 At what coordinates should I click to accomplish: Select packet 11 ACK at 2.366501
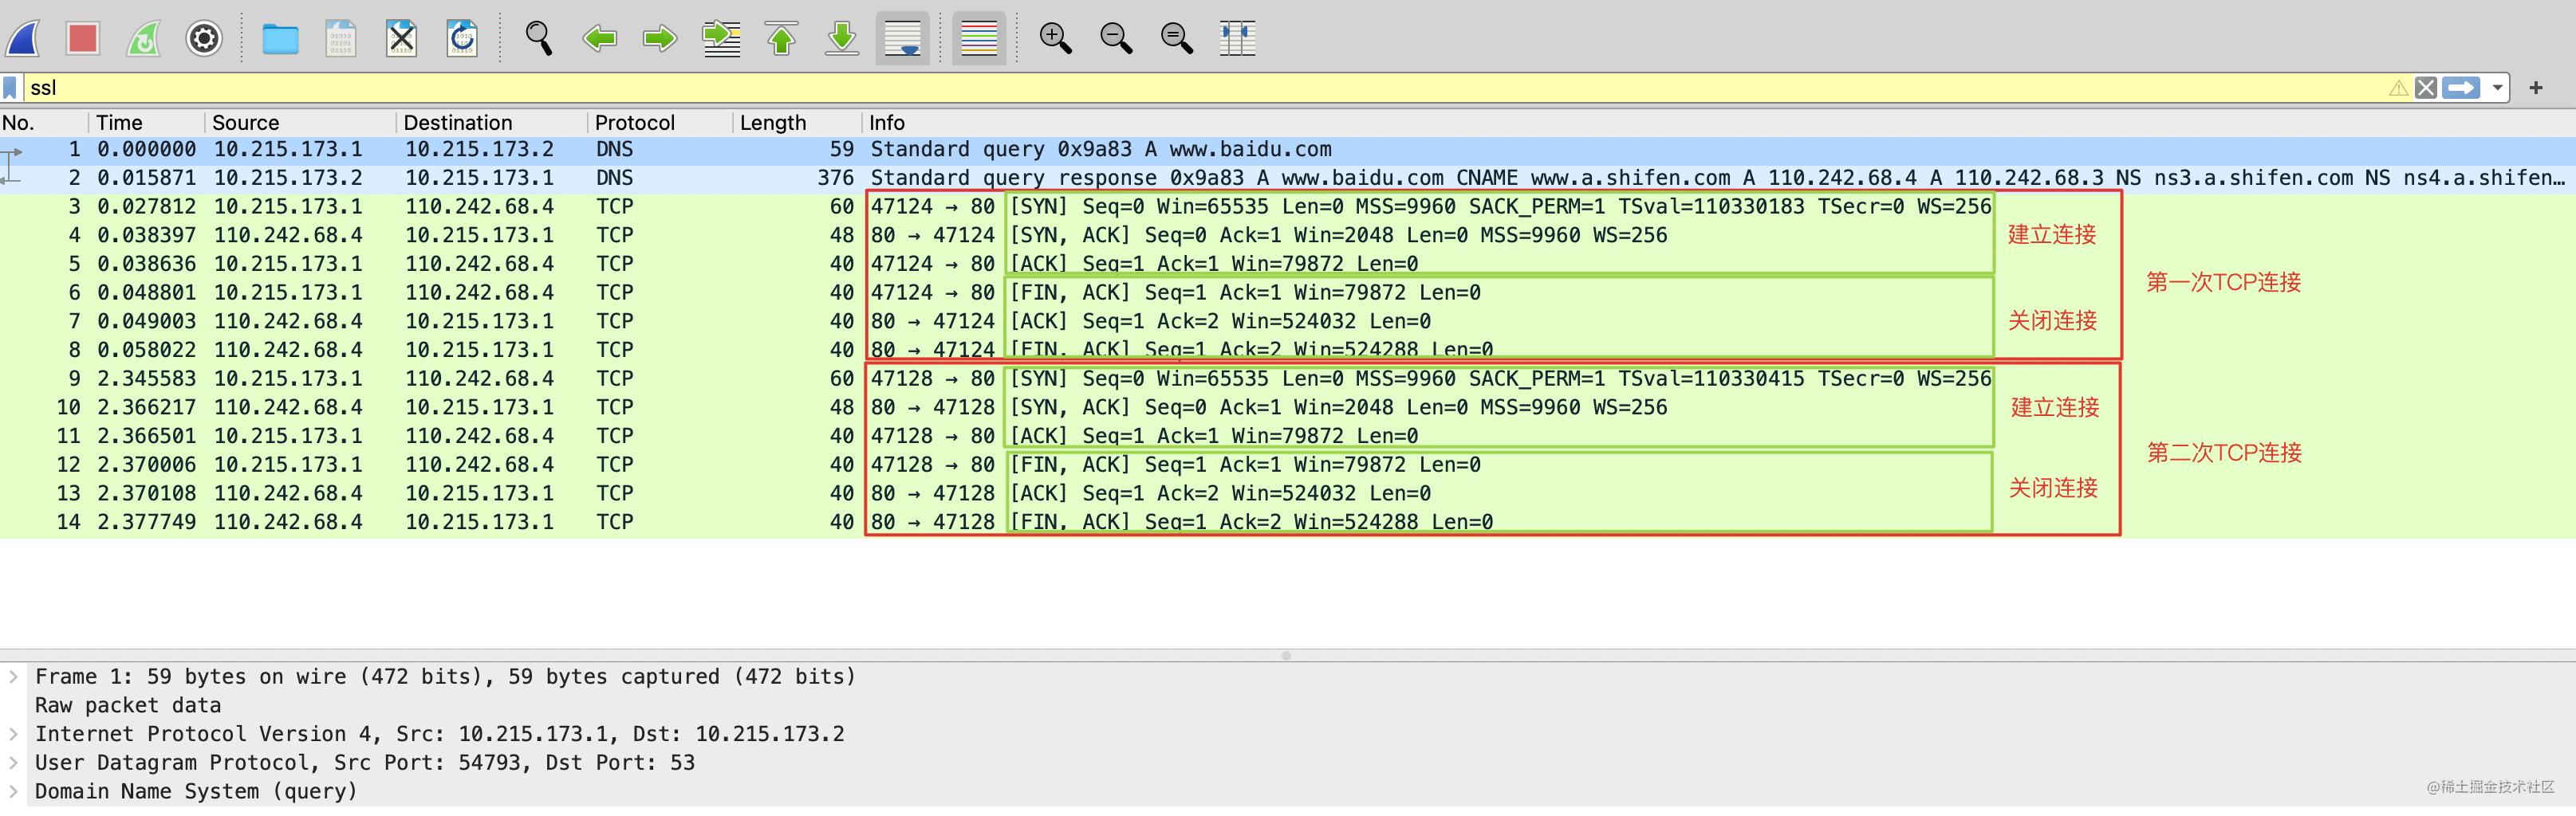click(1288, 437)
